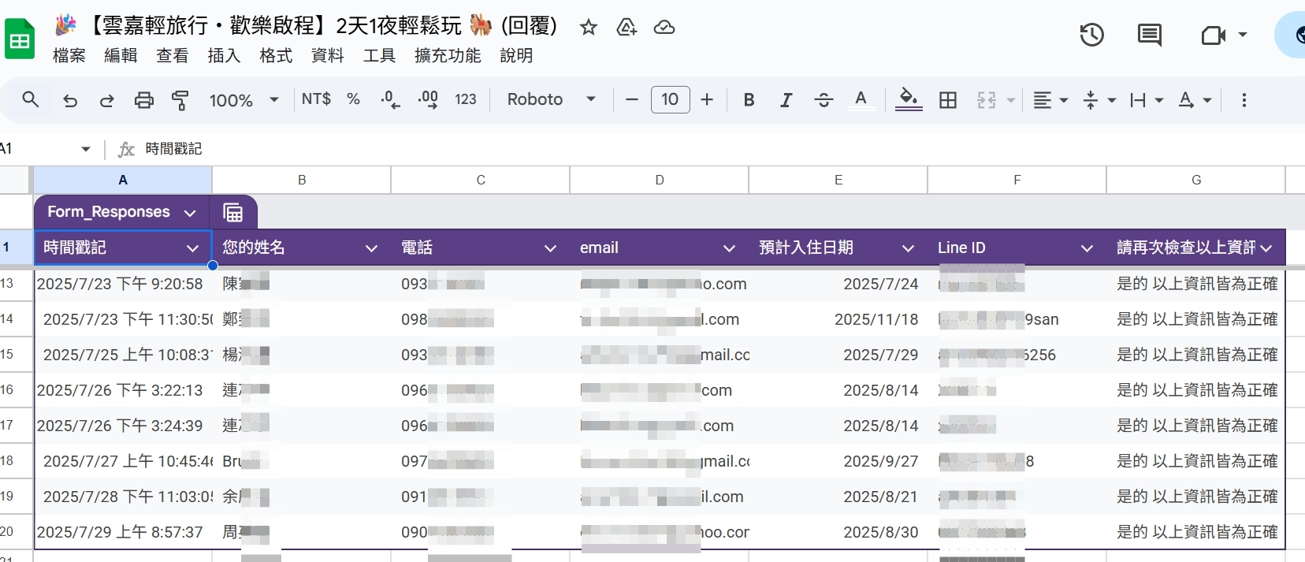
Task: Format as percent
Action: click(x=353, y=99)
